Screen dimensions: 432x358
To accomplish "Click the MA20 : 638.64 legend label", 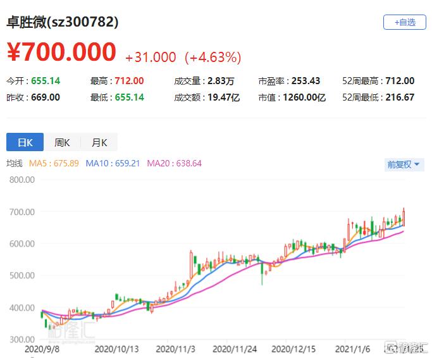I will pyautogui.click(x=174, y=163).
